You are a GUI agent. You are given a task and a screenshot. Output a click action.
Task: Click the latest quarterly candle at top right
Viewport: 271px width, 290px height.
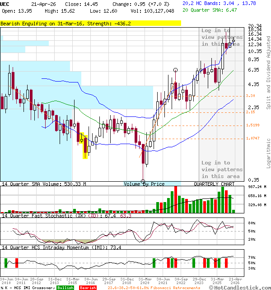tap(234, 41)
